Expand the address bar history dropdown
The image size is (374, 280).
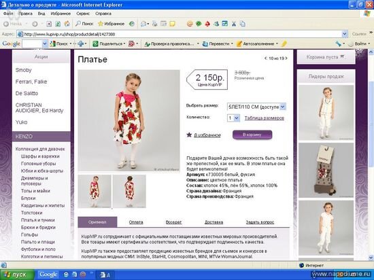tap(345, 34)
